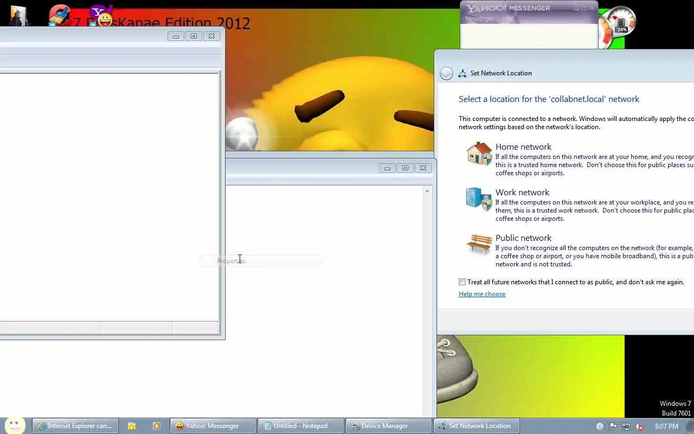
Task: Click the muted volume tray icon
Action: point(639,426)
